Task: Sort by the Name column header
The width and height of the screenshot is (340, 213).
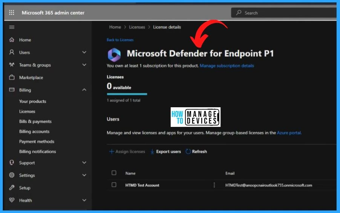Action: click(130, 173)
